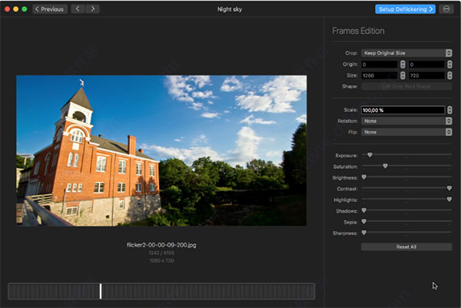Click Reset All button
Viewport: 461px width, 308px height.
click(406, 247)
